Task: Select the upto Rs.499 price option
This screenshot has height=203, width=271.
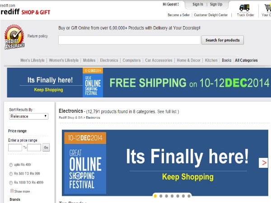Action: (x=11, y=165)
